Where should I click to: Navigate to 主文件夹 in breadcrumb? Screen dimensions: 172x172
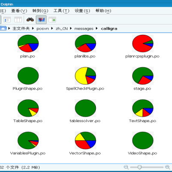click(x=21, y=28)
